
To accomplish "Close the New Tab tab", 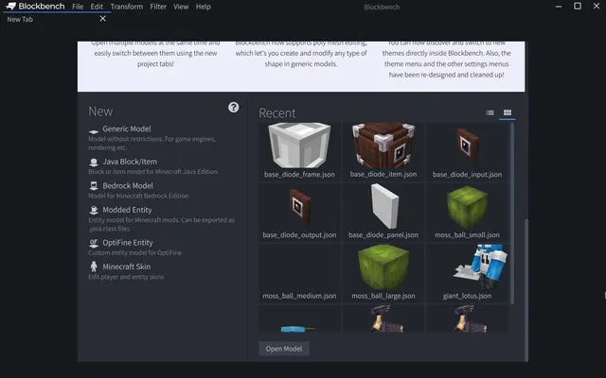I will (x=103, y=19).
